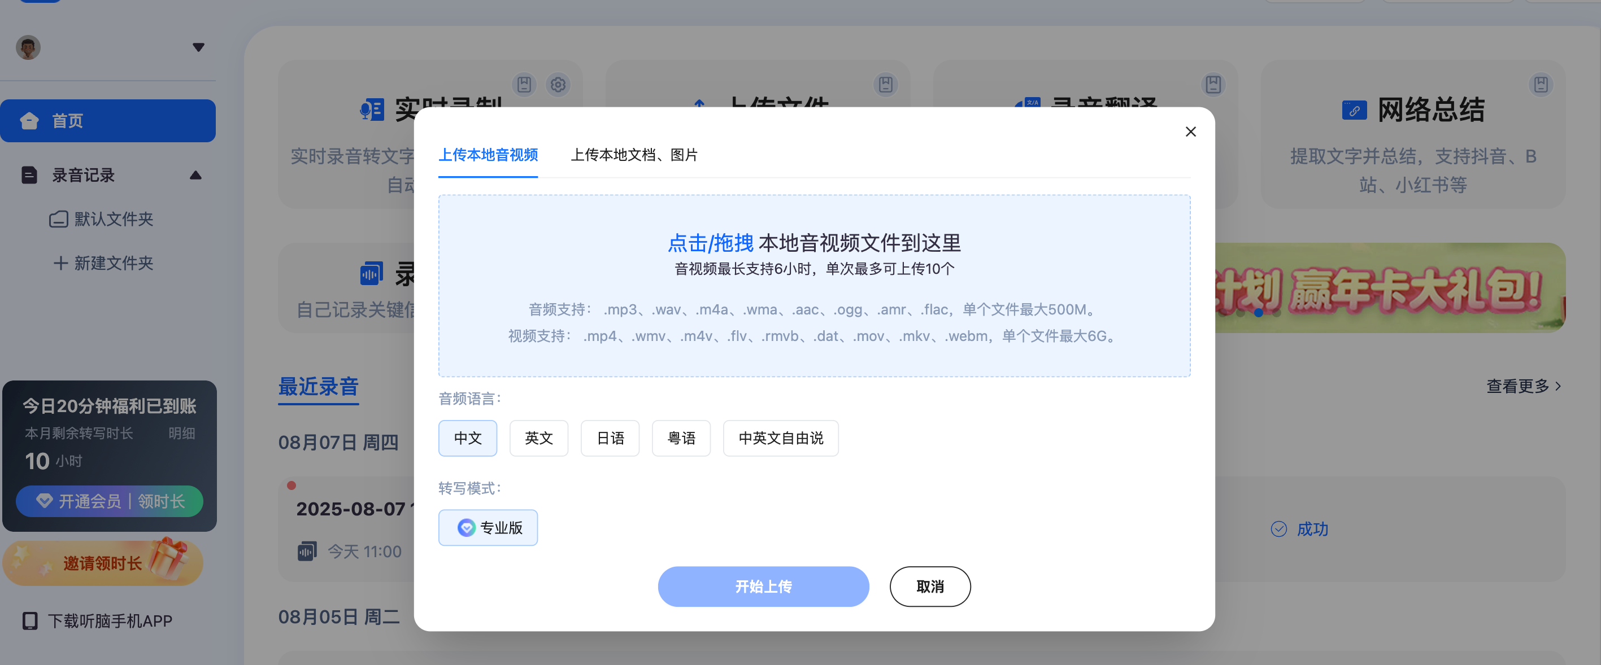Open 下载听脑手机APP link
The image size is (1601, 665).
110,621
